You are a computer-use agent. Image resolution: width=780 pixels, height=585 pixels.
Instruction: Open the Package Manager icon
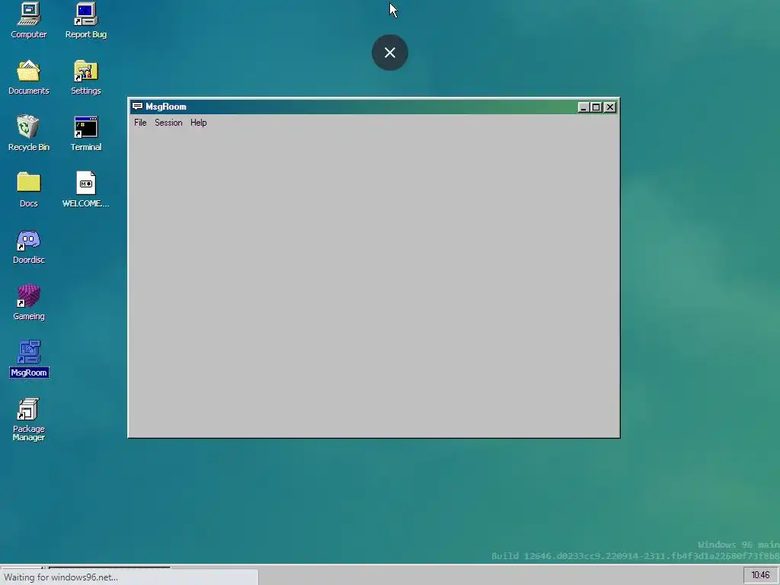coord(29,420)
